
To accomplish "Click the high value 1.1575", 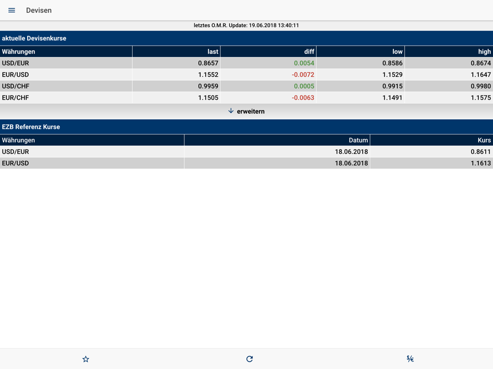I will point(481,97).
